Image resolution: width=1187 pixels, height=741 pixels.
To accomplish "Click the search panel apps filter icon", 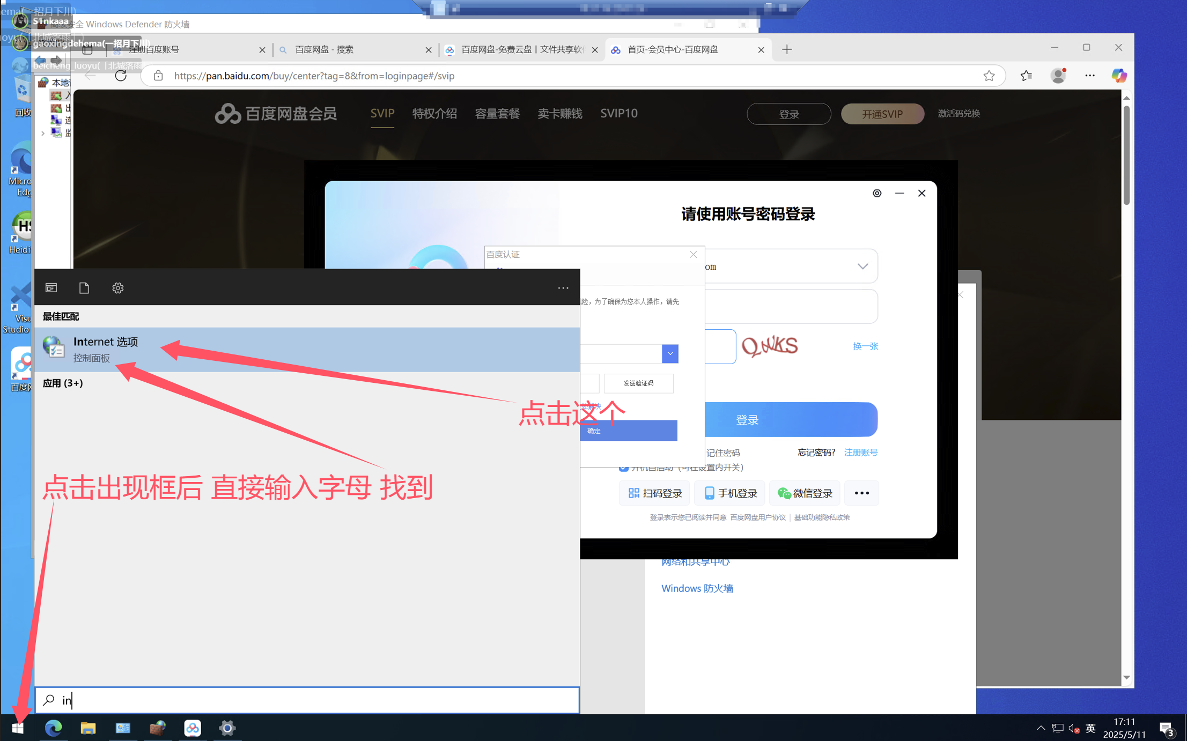I will point(51,288).
